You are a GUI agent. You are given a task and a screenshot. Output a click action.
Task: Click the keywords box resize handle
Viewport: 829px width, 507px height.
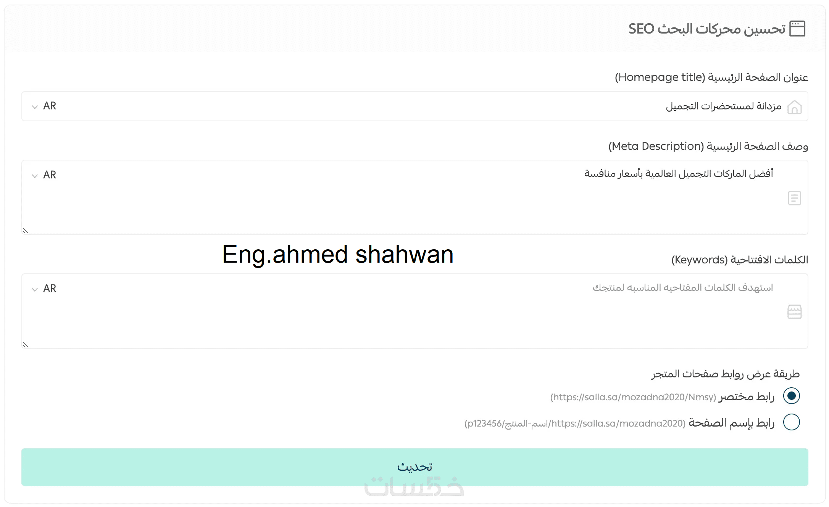[x=26, y=345]
